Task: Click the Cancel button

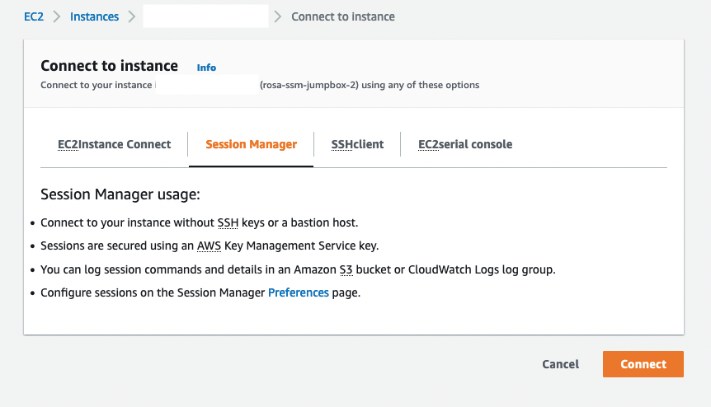Action: point(560,364)
